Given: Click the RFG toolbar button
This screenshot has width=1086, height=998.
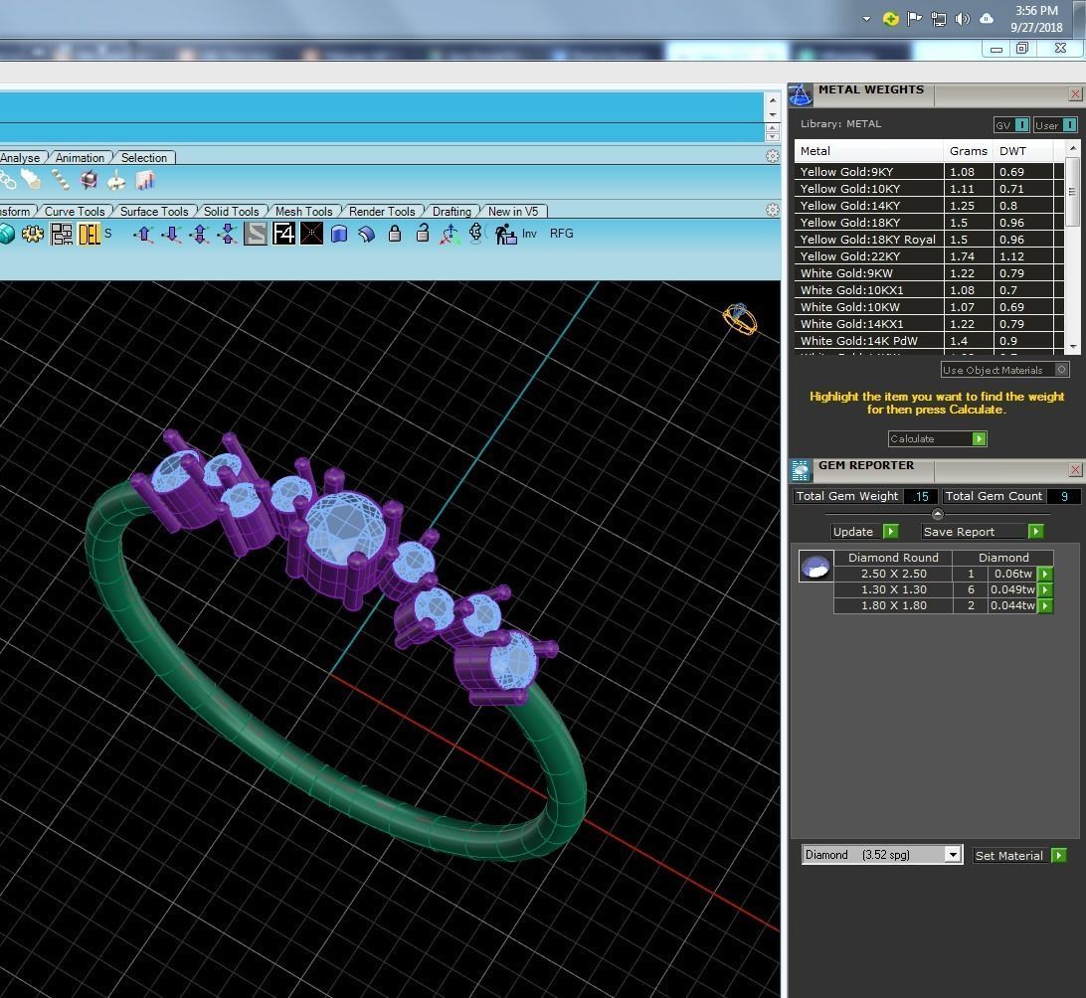Looking at the screenshot, I should pyautogui.click(x=562, y=234).
